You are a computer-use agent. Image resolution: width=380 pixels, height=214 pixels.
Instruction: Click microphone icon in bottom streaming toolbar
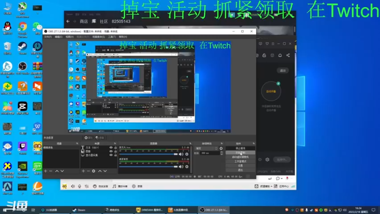[x=79, y=186]
